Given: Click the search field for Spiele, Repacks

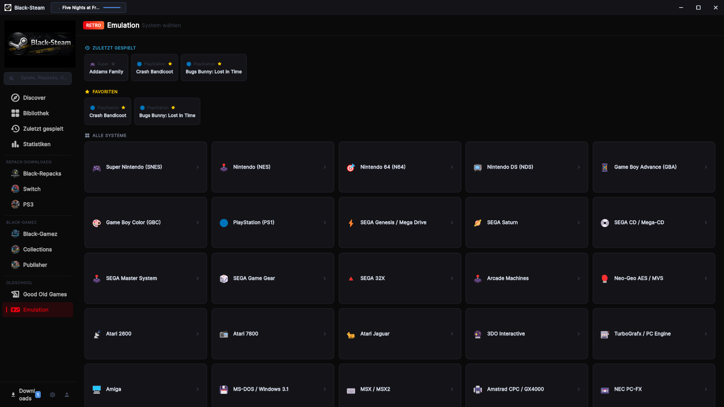Looking at the screenshot, I should pyautogui.click(x=38, y=78).
